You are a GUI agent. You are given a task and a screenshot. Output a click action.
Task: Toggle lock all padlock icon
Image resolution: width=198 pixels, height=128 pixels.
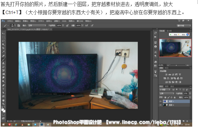175,98
